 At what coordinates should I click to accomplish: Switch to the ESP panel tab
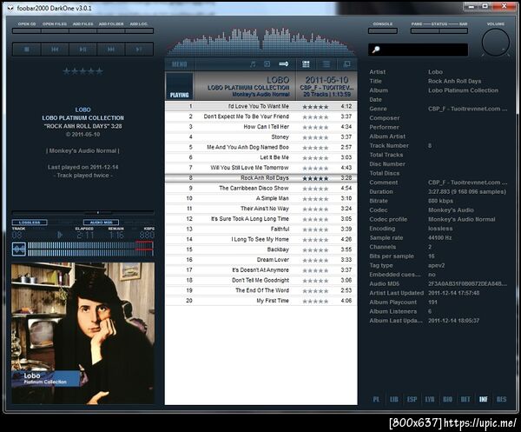(x=412, y=399)
